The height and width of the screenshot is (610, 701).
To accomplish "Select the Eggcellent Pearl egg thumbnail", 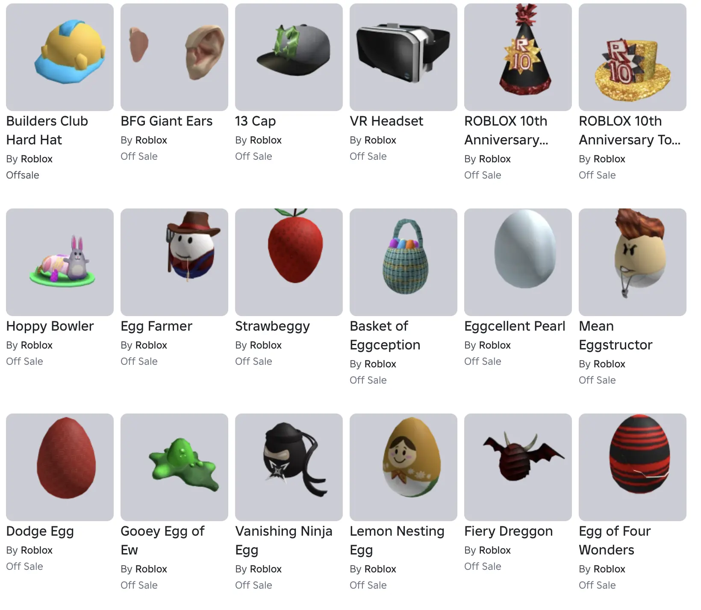I will 518,262.
